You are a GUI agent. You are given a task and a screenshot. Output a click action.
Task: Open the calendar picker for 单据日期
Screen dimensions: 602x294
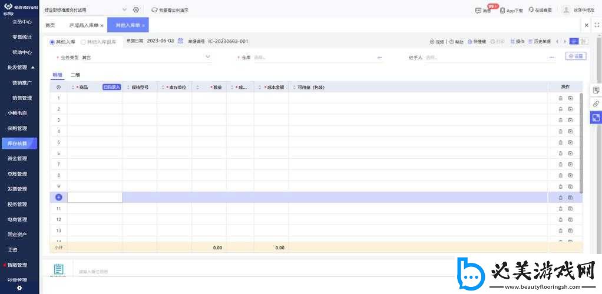click(x=180, y=41)
